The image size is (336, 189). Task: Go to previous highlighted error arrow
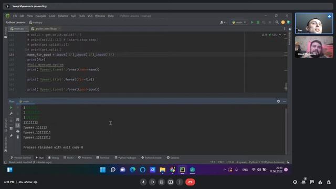click(x=280, y=35)
